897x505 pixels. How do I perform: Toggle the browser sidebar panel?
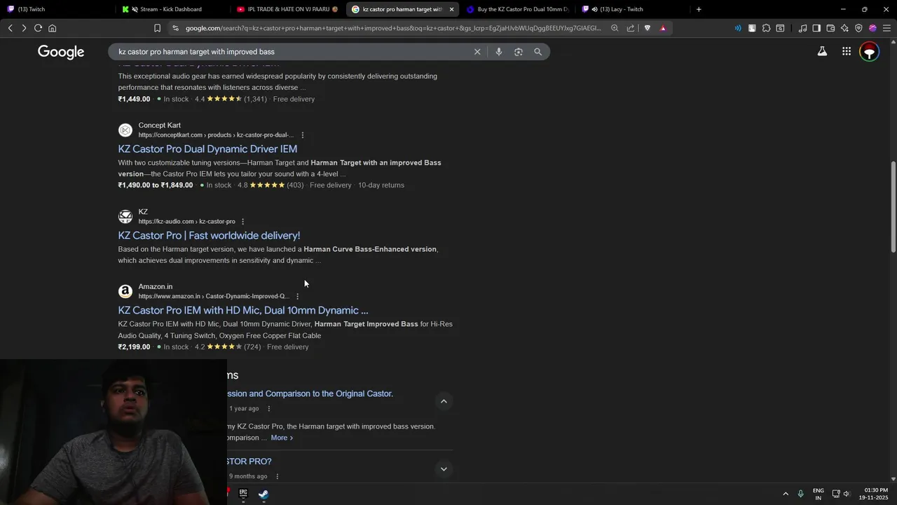click(816, 28)
